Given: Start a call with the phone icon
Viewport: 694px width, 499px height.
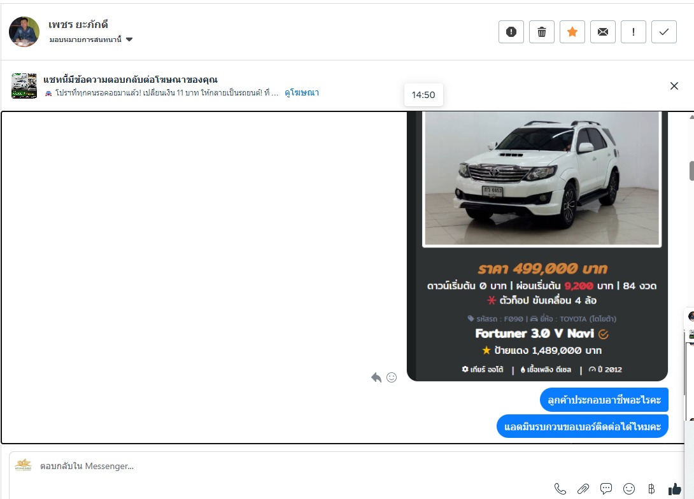Looking at the screenshot, I should point(560,489).
